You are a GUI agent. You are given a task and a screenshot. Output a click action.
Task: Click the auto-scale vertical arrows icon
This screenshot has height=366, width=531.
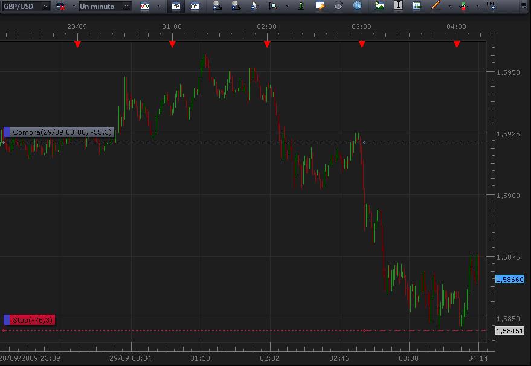point(301,6)
